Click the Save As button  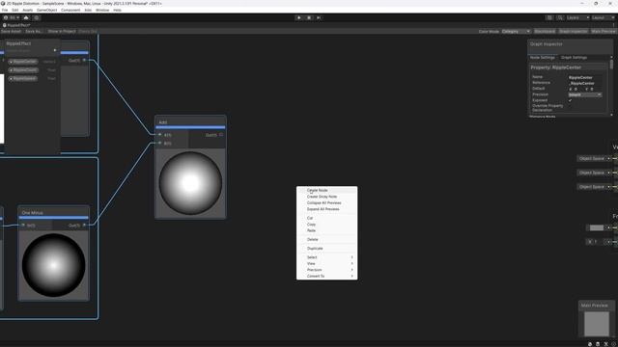tap(33, 31)
